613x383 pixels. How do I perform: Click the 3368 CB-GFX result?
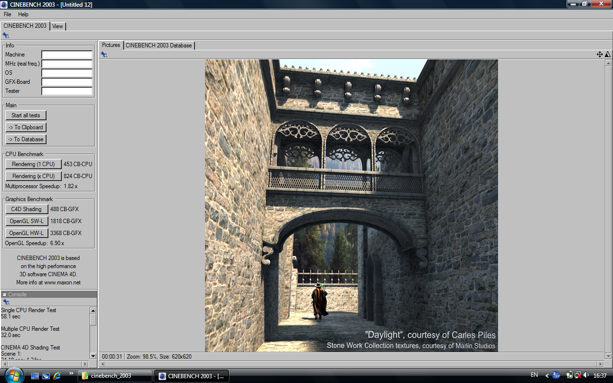click(x=66, y=233)
